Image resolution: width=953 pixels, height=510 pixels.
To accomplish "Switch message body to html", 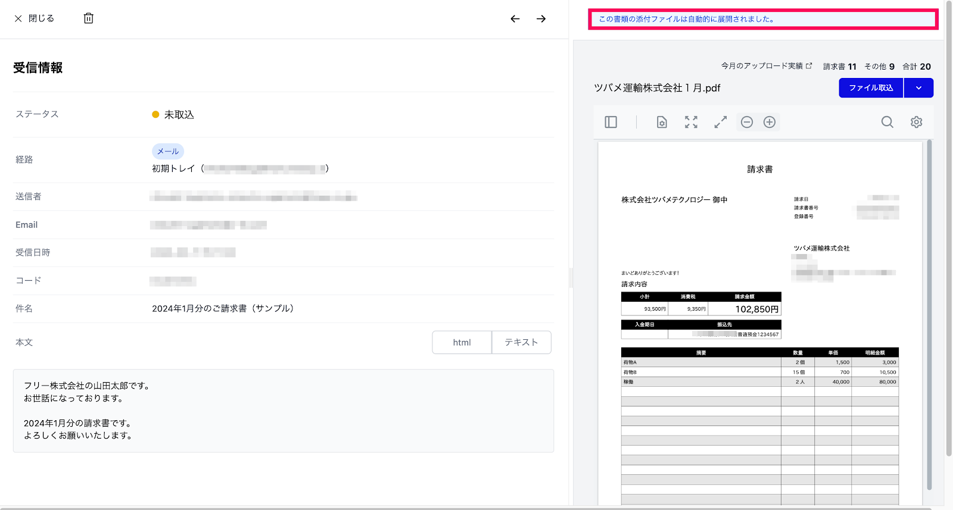I will pos(462,342).
